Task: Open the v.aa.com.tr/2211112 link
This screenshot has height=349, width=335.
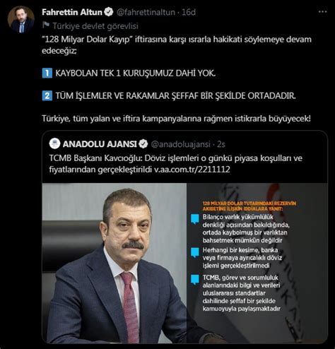Action: point(192,170)
